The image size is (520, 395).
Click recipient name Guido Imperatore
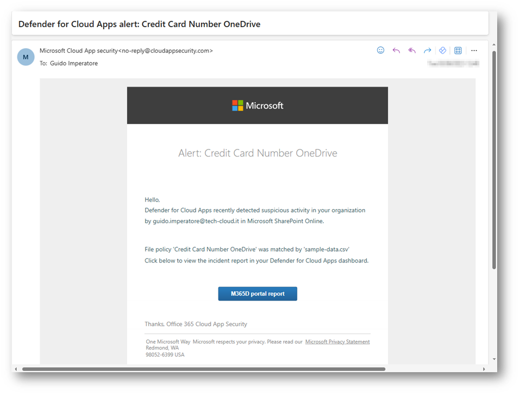74,64
